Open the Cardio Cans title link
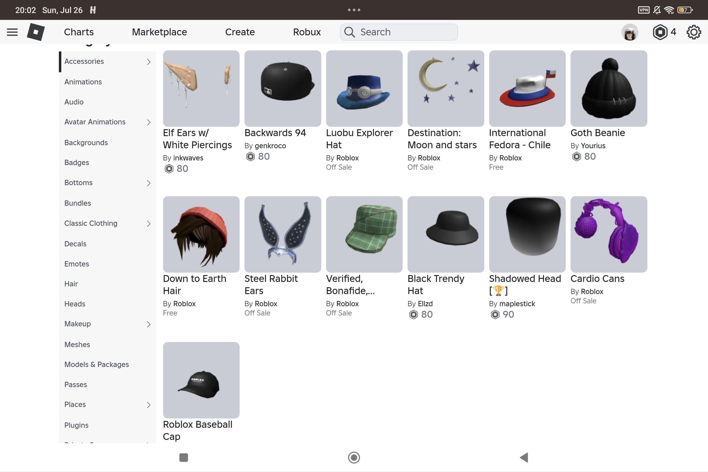Screen dimensions: 708x472 click(597, 279)
